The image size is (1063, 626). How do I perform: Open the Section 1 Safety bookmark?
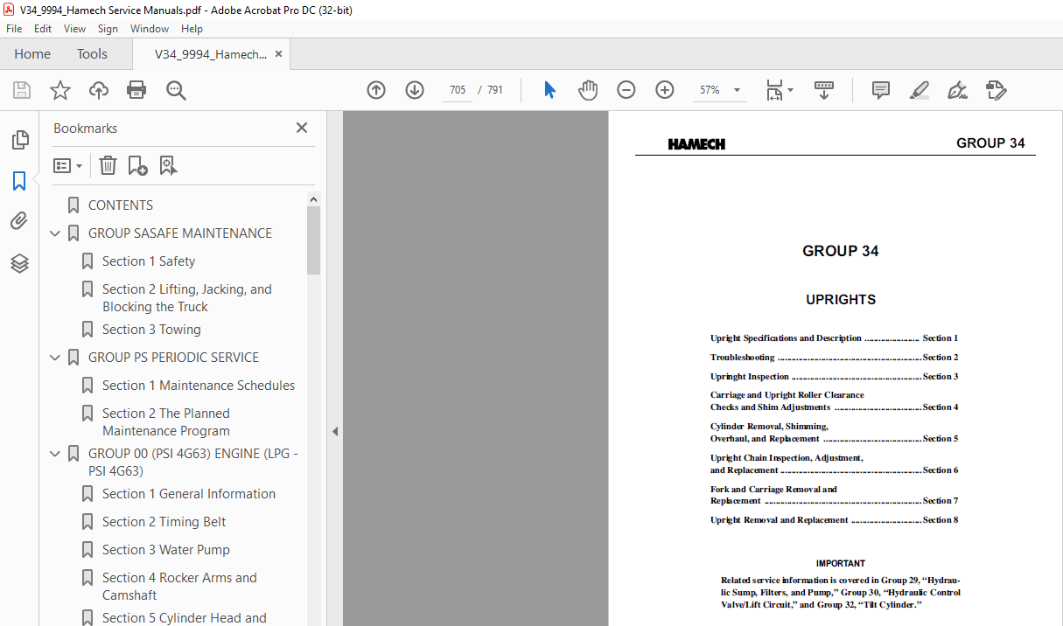pyautogui.click(x=149, y=261)
